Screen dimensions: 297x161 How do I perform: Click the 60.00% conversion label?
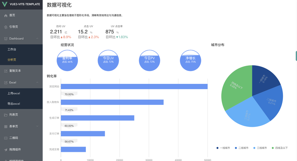pos(69,126)
